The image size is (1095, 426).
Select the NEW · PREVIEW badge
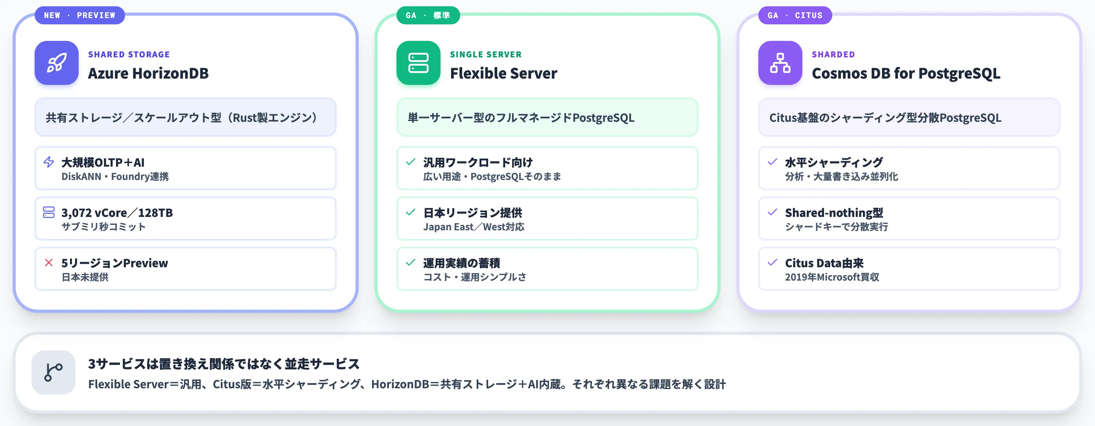[x=79, y=15]
